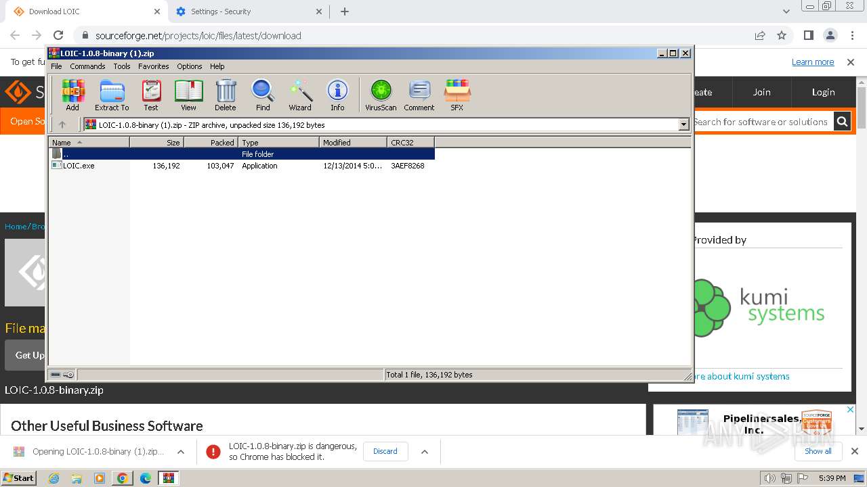Sort by the Size column header
Image resolution: width=867 pixels, height=487 pixels.
coord(156,143)
